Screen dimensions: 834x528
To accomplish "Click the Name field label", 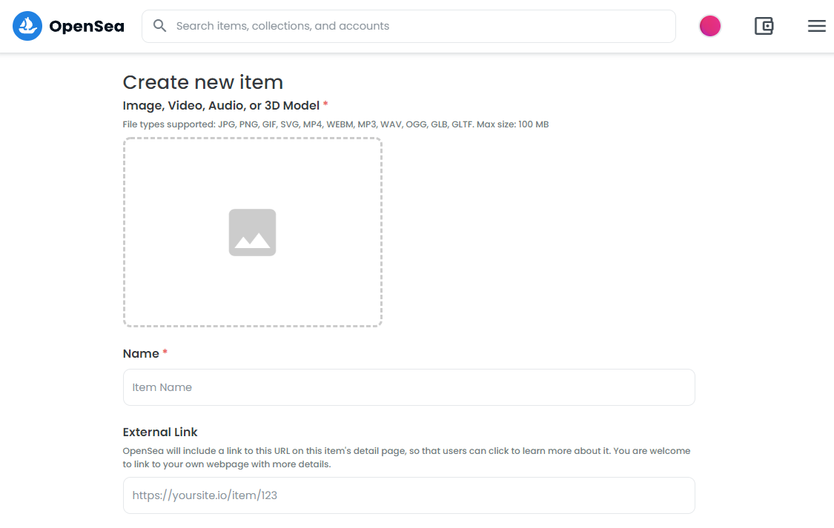I will [x=141, y=354].
